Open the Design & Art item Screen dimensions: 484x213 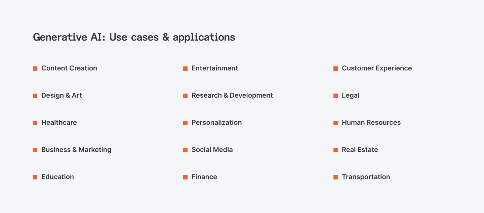(x=62, y=95)
